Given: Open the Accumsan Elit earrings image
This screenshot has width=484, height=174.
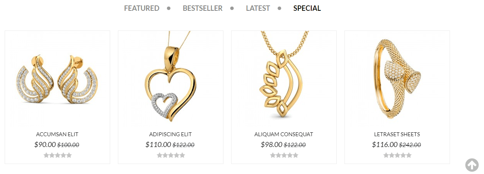Looking at the screenshot, I should (x=57, y=79).
